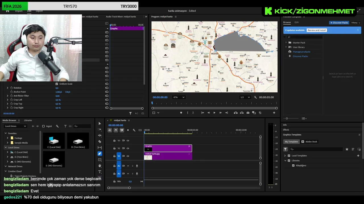This screenshot has width=364, height=204.
Task: Select the Razor tool
Action: click(x=100, y=141)
